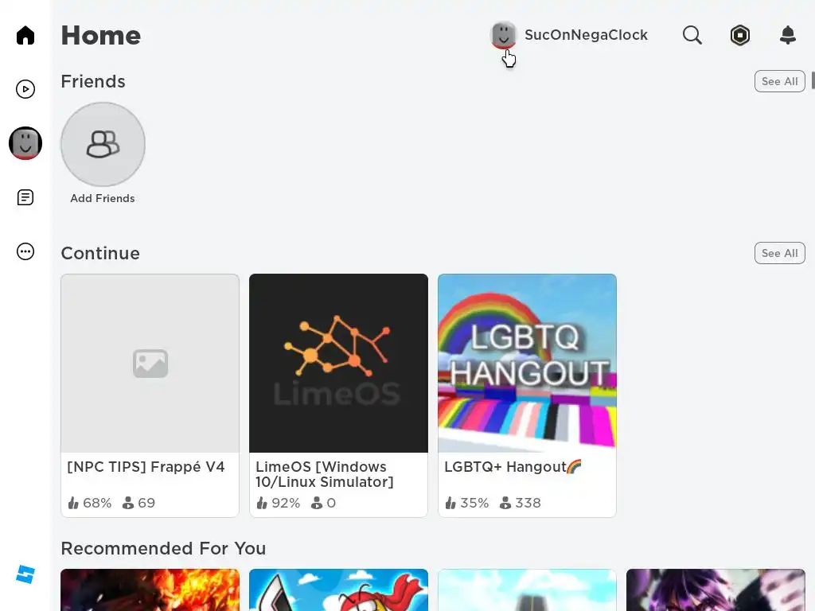Click the profile avatar next to SucOnNegaClock

[503, 35]
